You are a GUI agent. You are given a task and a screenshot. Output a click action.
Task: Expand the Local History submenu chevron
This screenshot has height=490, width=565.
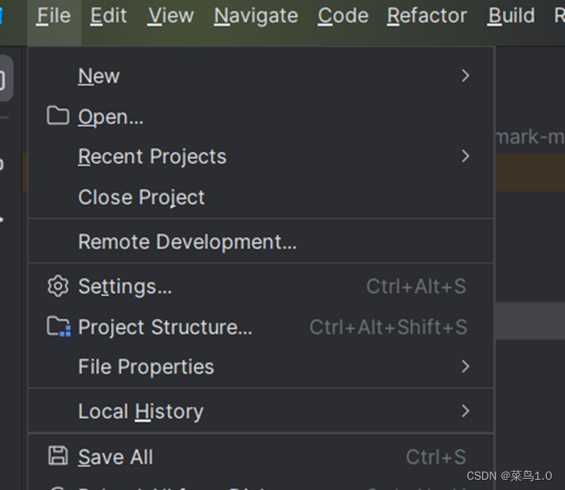click(x=465, y=411)
